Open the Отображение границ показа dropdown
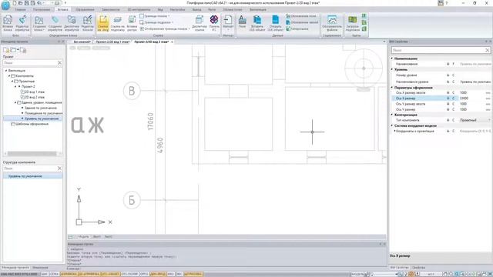The height and width of the screenshot is (277, 493). click(189, 29)
